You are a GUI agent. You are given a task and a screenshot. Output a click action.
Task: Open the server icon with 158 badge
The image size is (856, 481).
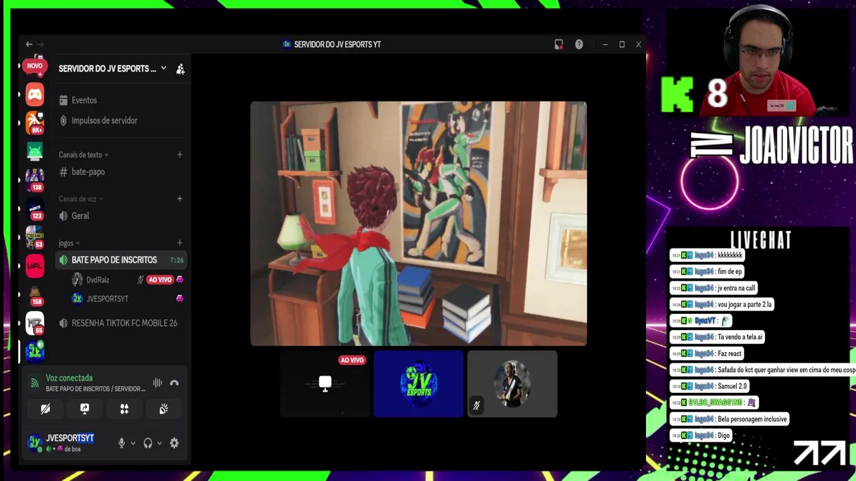point(35,295)
